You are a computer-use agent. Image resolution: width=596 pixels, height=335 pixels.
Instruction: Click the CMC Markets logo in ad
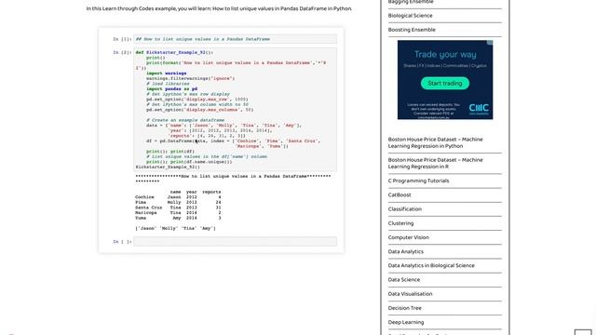coord(479,108)
